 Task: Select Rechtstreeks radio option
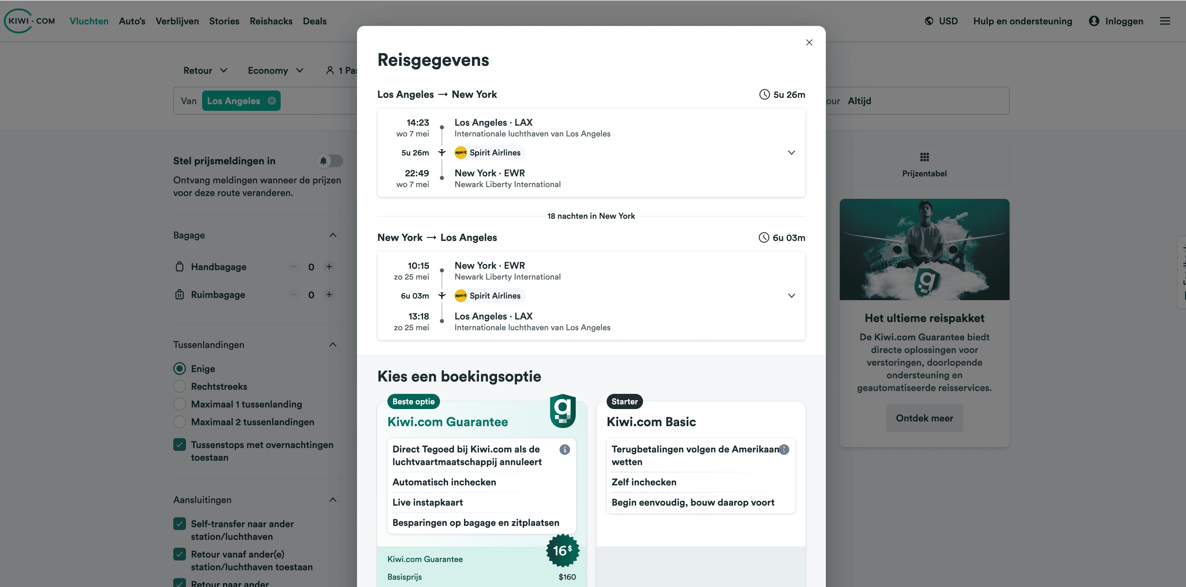coord(180,387)
